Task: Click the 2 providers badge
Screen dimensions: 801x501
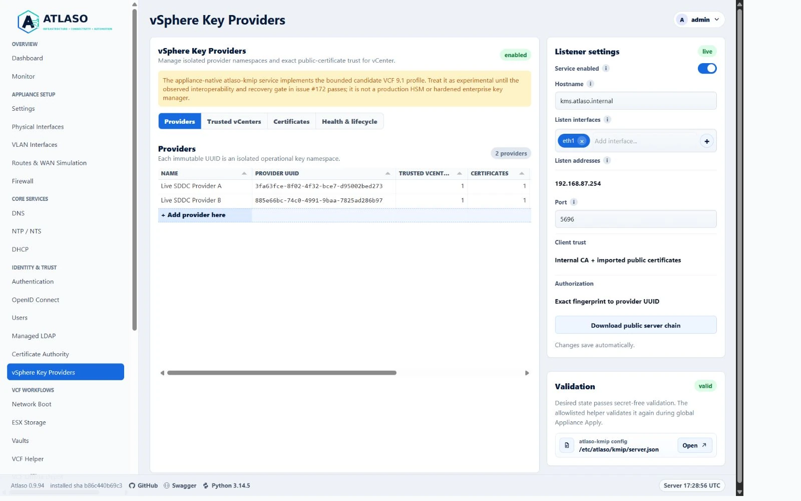Action: point(511,153)
